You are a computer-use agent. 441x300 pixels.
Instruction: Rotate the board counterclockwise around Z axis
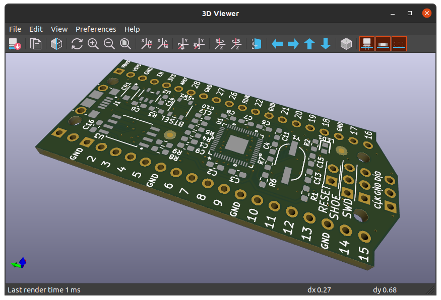234,44
